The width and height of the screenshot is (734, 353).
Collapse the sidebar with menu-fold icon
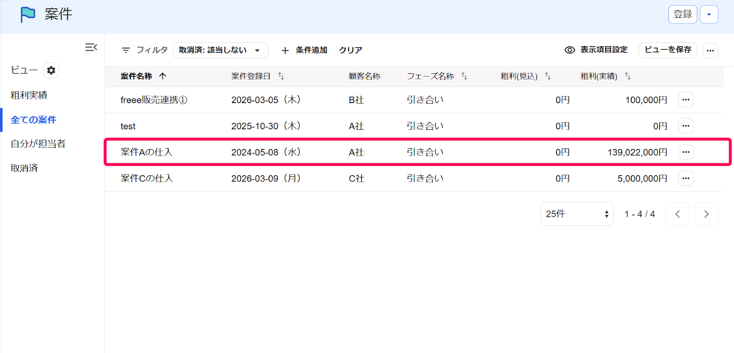click(x=91, y=47)
